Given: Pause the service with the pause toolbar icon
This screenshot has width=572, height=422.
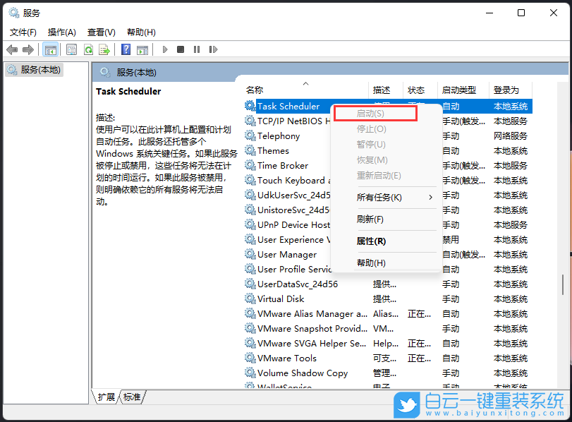Looking at the screenshot, I should coord(197,49).
